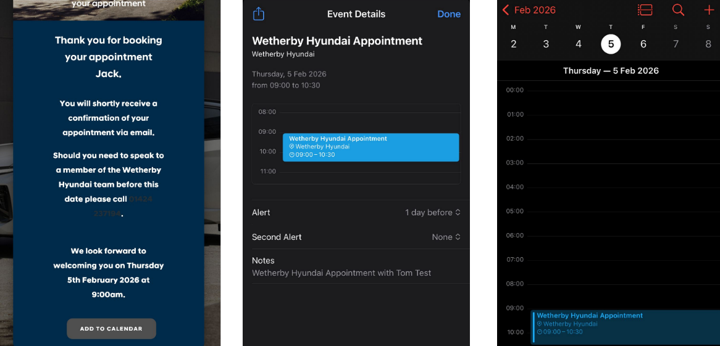The image size is (720, 346).
Task: Tap the share icon in Event Details
Action: pyautogui.click(x=259, y=14)
